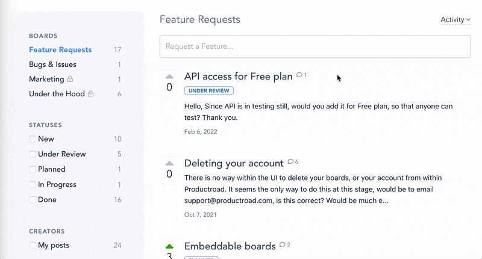Enable the Under Review status filter
Image resolution: width=482 pixels, height=259 pixels.
click(x=33, y=154)
